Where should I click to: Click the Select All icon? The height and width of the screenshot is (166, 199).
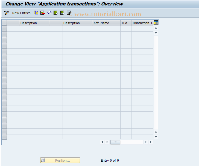(x=55, y=13)
